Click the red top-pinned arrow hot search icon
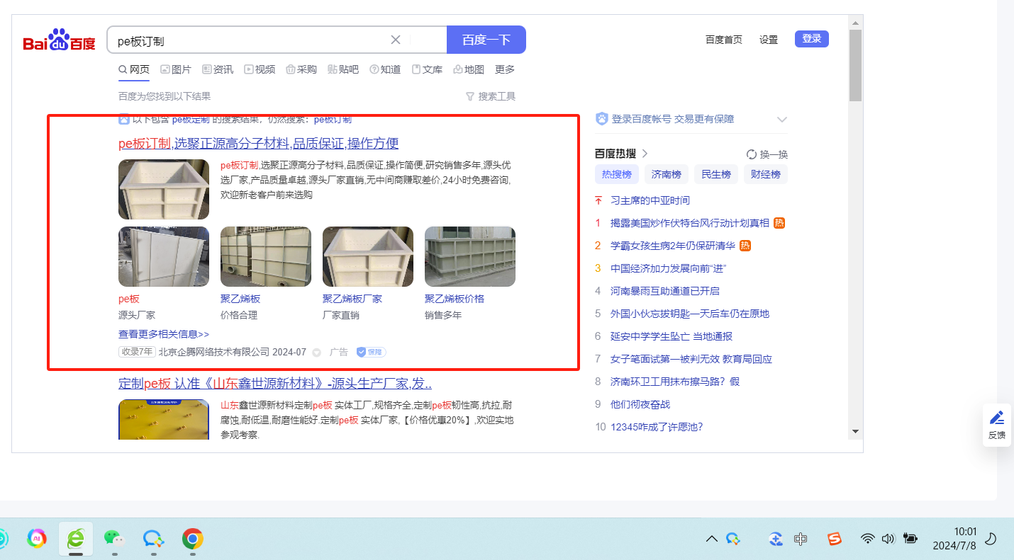 click(x=598, y=200)
